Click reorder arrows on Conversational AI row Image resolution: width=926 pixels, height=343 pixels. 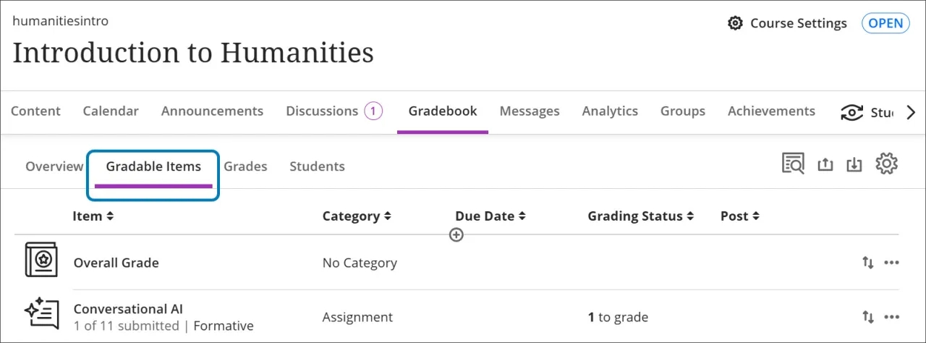(x=868, y=317)
